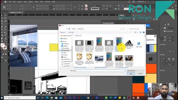
Task: Enable Show Import Options checkbox
Action: [x=75, y=67]
